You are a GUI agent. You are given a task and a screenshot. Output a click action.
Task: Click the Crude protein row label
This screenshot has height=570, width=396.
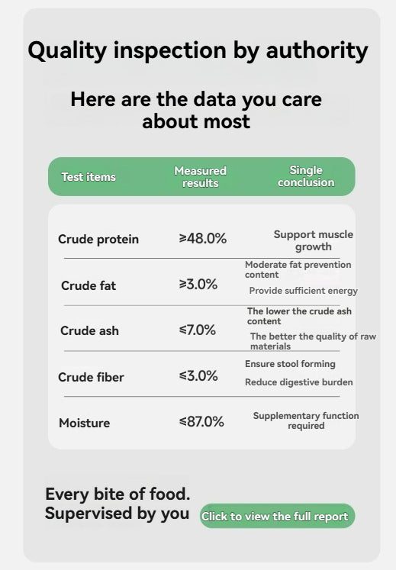98,239
